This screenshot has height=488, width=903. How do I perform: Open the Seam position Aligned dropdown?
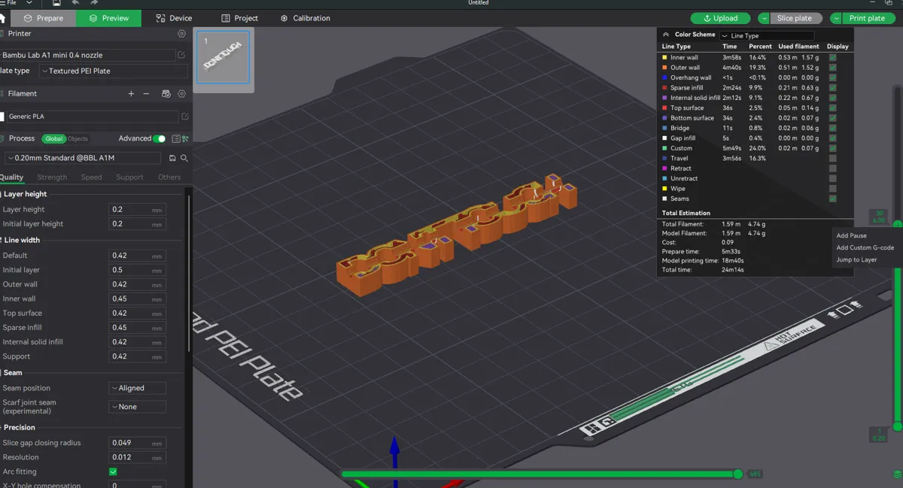pos(137,388)
